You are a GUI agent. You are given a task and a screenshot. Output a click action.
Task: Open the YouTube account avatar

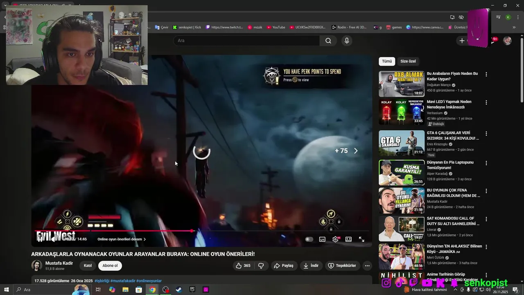pos(507,41)
